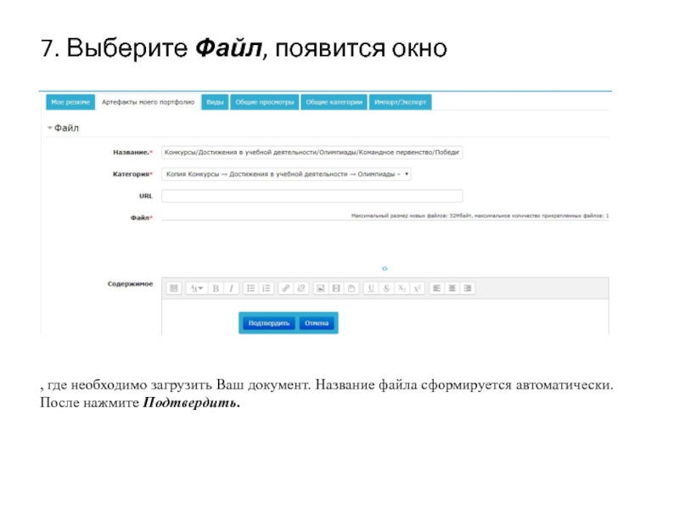Insert a bulleted list

[x=250, y=288]
